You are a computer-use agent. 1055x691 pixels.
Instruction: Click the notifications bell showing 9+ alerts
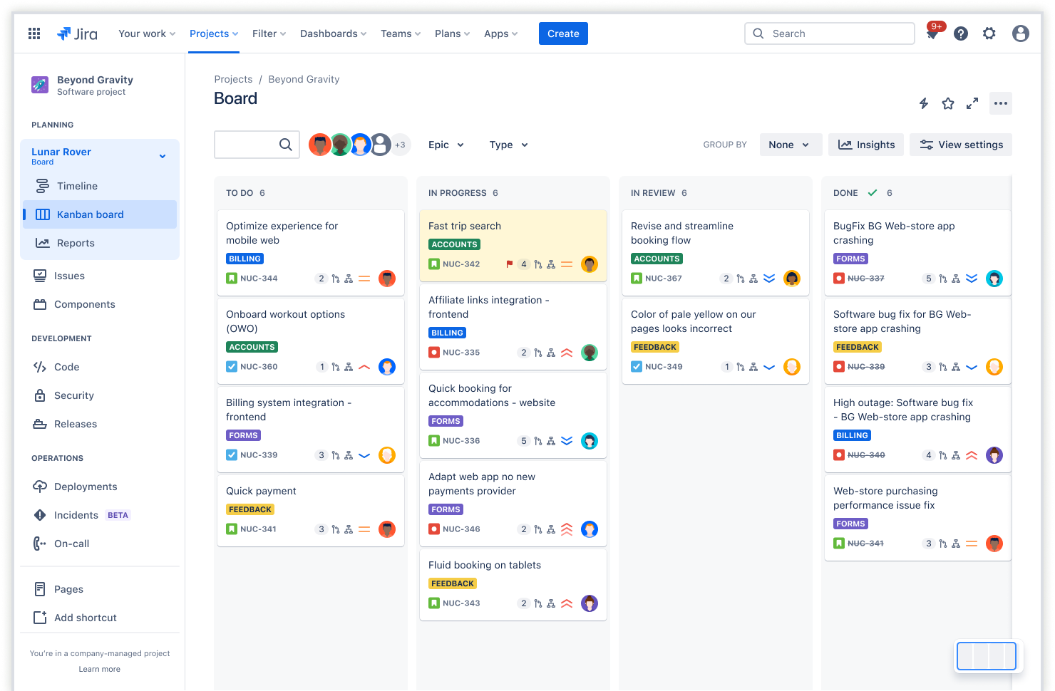pos(932,33)
